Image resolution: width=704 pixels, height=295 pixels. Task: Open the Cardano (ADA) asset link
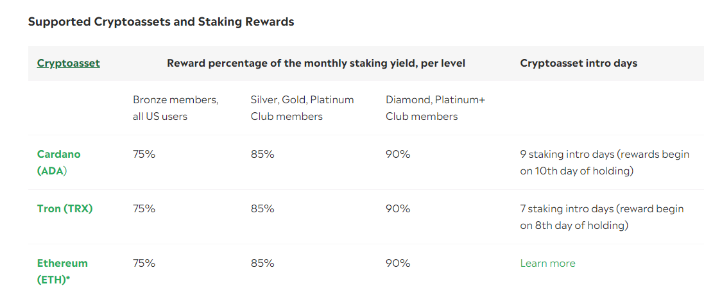(59, 162)
